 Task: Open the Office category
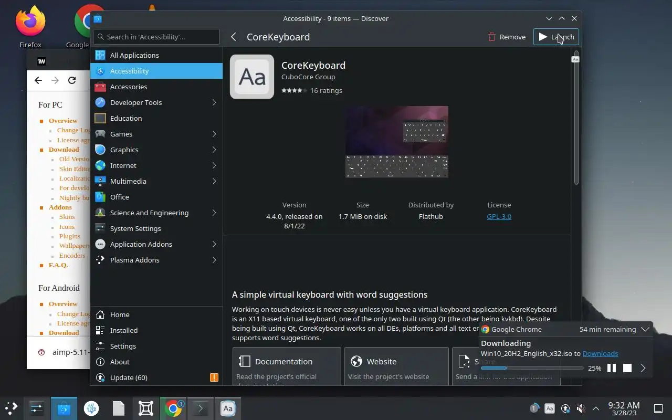[156, 197]
